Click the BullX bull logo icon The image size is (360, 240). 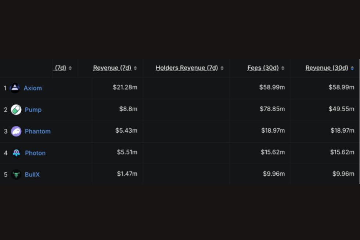[x=16, y=175]
